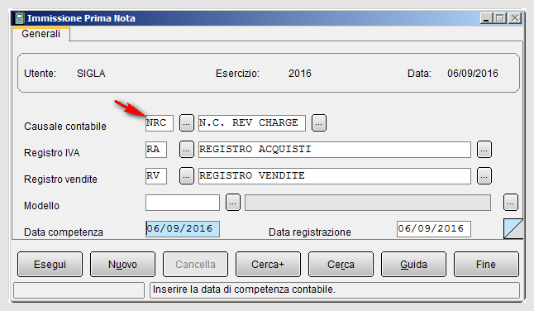Click the status message about data di competenza
Viewport: 534px width, 311px height.
[244, 289]
